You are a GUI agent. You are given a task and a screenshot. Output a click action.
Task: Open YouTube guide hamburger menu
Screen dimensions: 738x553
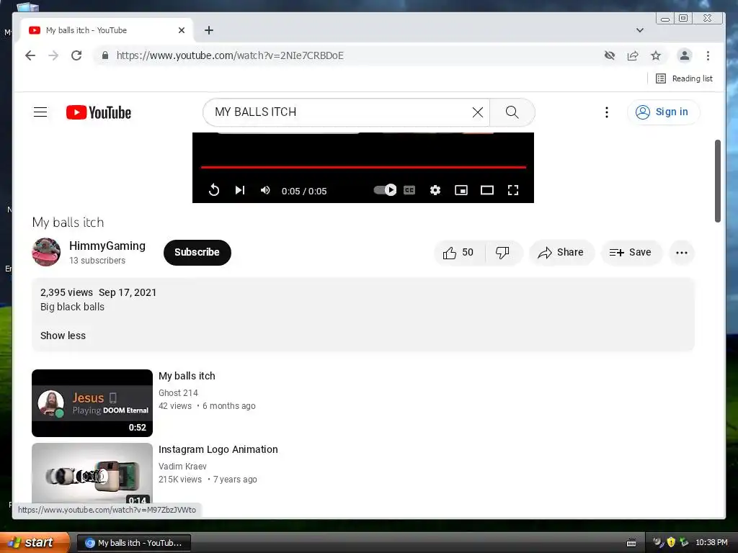tap(40, 112)
